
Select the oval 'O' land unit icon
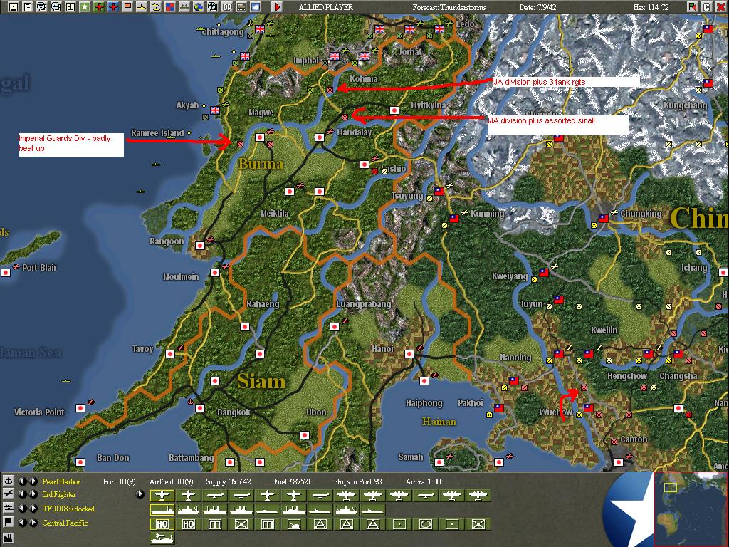pos(425,524)
